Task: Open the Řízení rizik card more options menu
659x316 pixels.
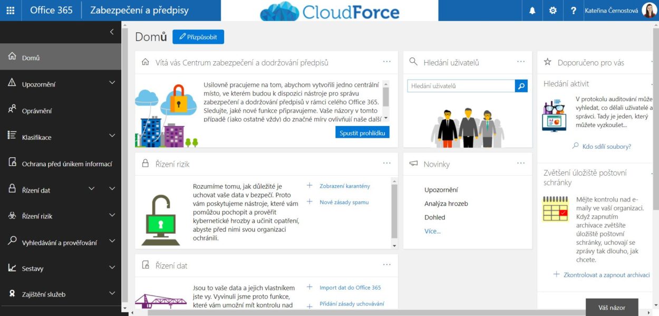Action: [x=387, y=164]
